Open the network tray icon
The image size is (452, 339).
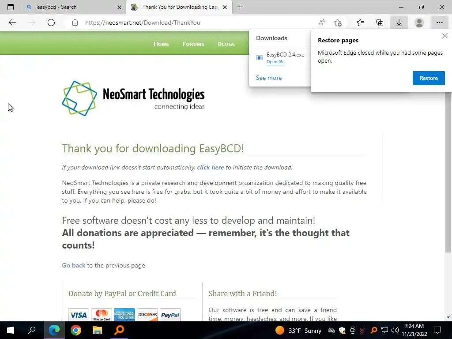point(384,330)
